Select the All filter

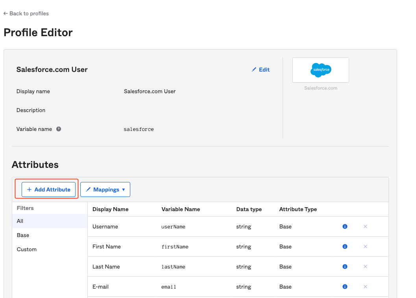pyautogui.click(x=50, y=221)
